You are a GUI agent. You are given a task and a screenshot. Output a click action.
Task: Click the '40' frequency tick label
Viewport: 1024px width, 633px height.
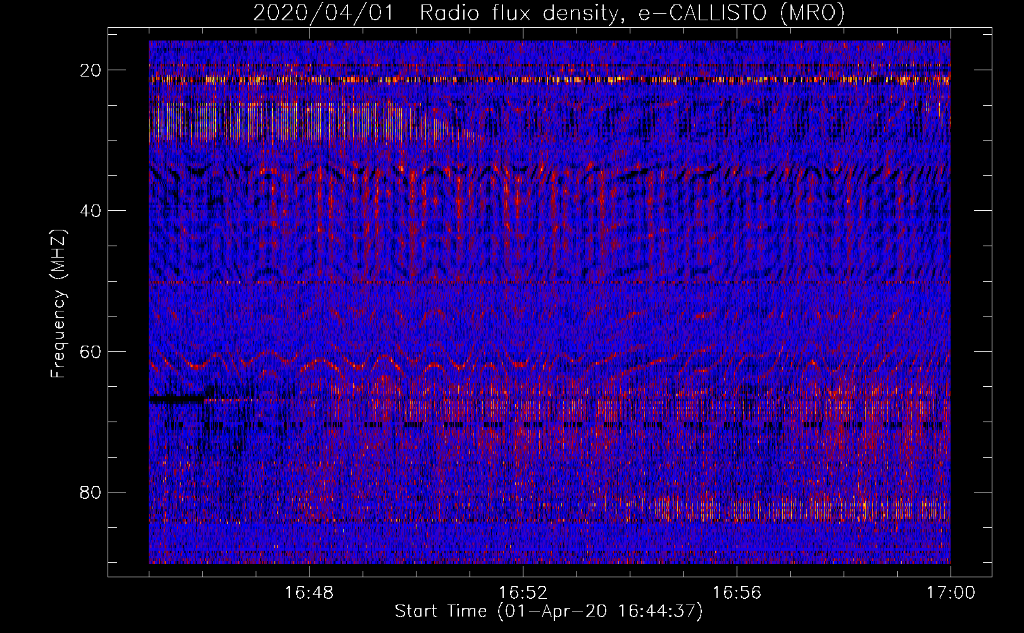click(91, 211)
